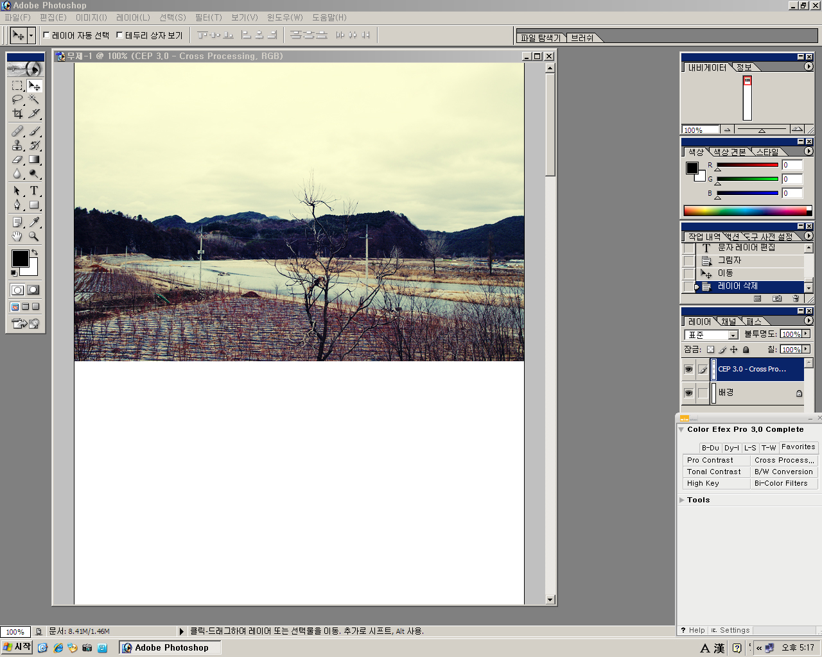
Task: Expand the Tools section in Color Efex
Action: click(x=682, y=500)
